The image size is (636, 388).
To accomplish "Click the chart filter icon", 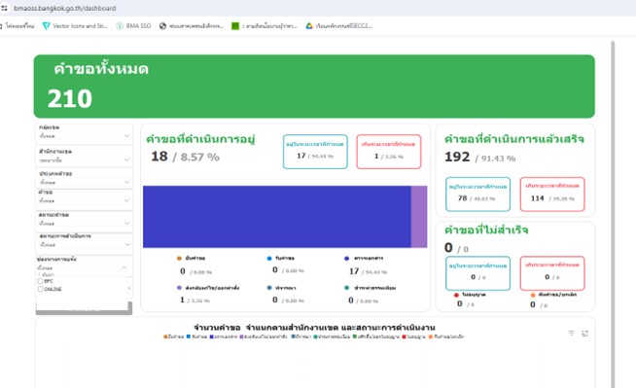I will click(571, 333).
